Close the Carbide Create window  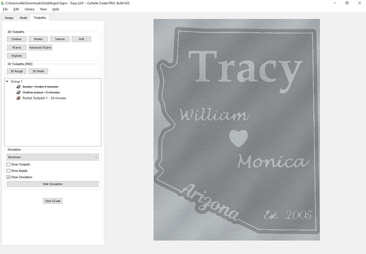point(360,3)
